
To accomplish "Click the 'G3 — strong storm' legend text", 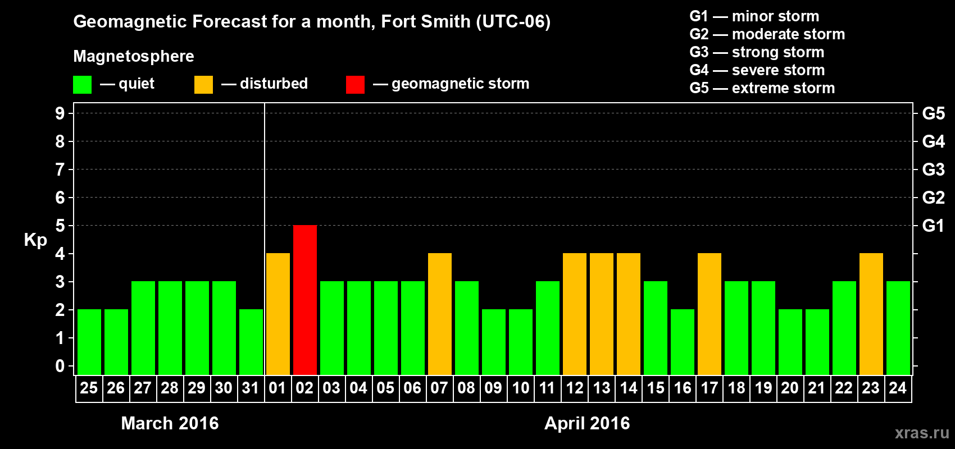I will click(757, 52).
